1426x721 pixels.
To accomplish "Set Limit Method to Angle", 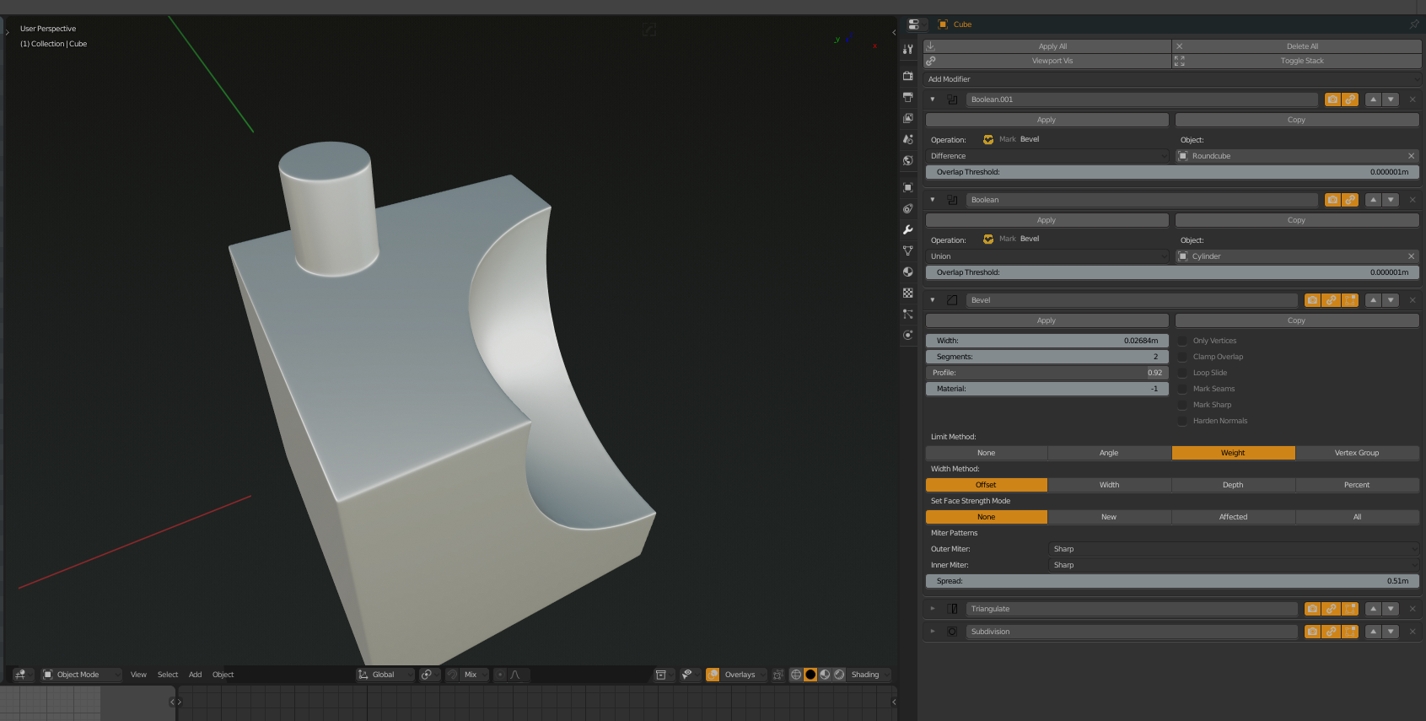I will click(x=1109, y=453).
